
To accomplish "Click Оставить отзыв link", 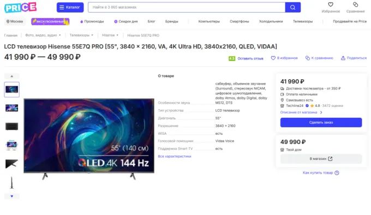I will click(250, 58).
